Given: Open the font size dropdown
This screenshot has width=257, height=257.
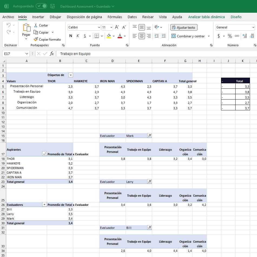Looking at the screenshot, I should (111, 27).
